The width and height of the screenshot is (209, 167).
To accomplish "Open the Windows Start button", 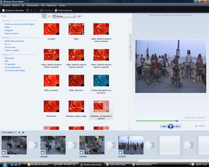I will tap(5, 164).
